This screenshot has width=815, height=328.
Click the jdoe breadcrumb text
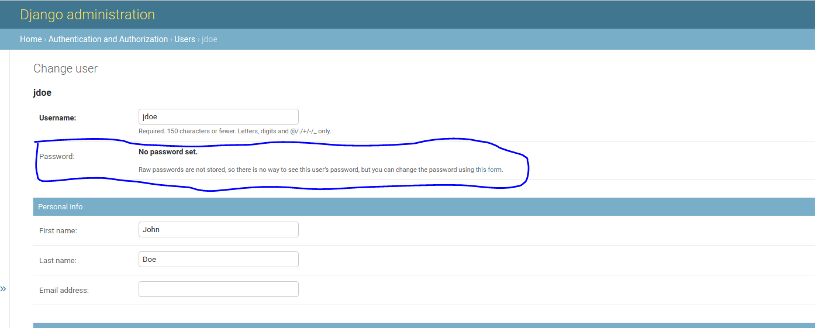click(209, 39)
